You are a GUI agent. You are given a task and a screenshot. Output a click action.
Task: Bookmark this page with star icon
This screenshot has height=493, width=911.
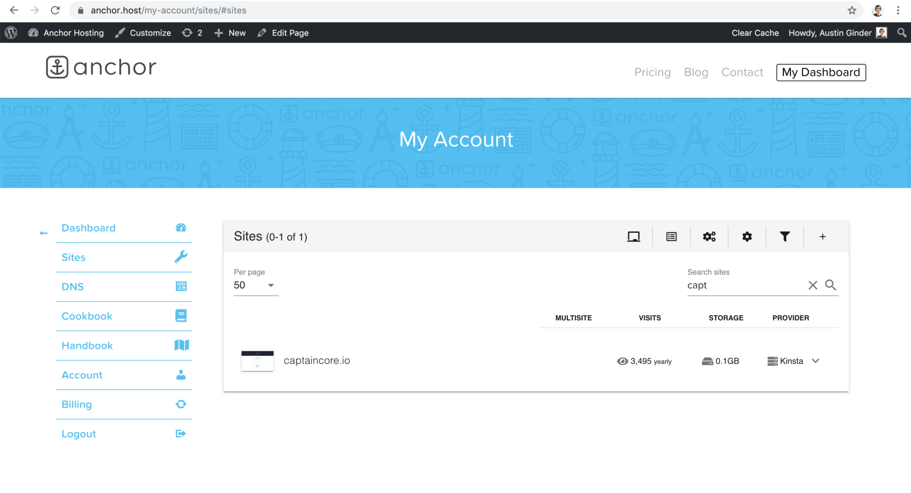click(851, 10)
